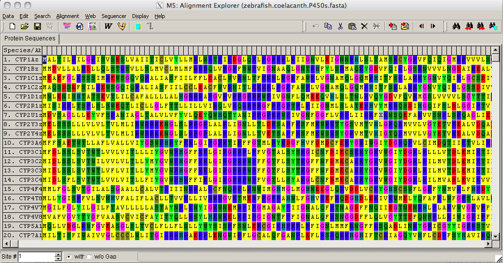
Task: Click the clipboard paste icon
Action: tap(352, 26)
